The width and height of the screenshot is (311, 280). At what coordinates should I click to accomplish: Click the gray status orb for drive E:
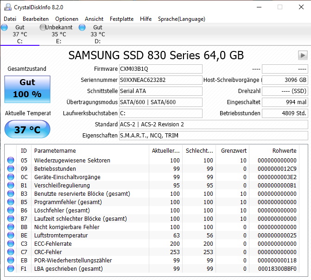(43, 27)
